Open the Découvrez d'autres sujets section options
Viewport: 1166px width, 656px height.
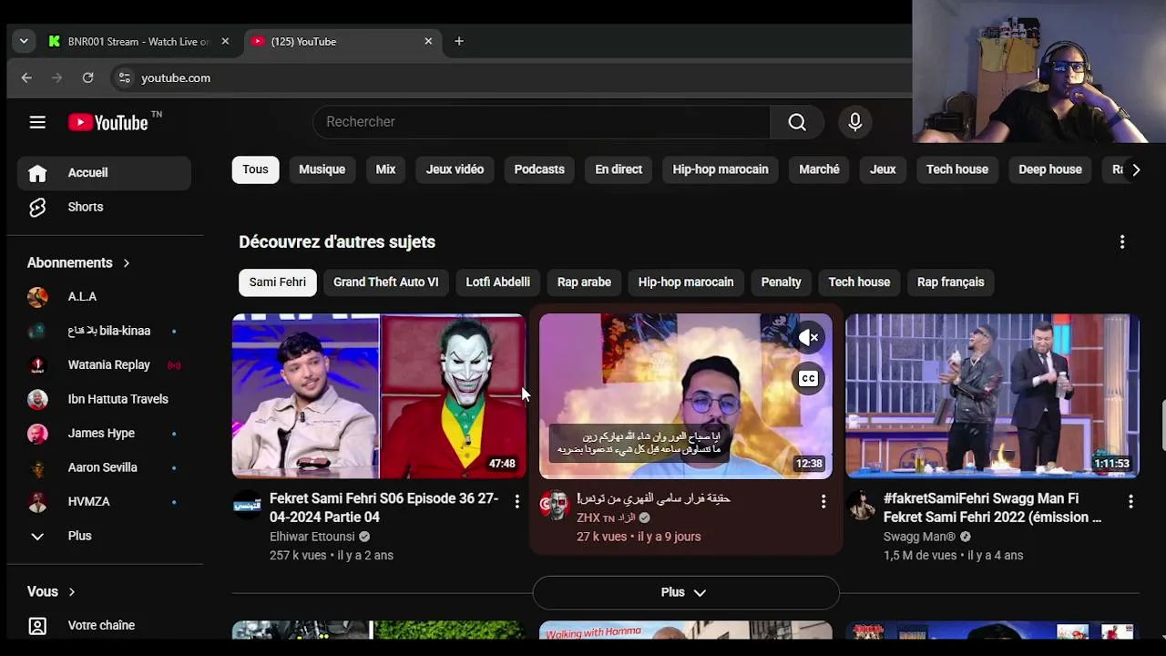[x=1122, y=241]
